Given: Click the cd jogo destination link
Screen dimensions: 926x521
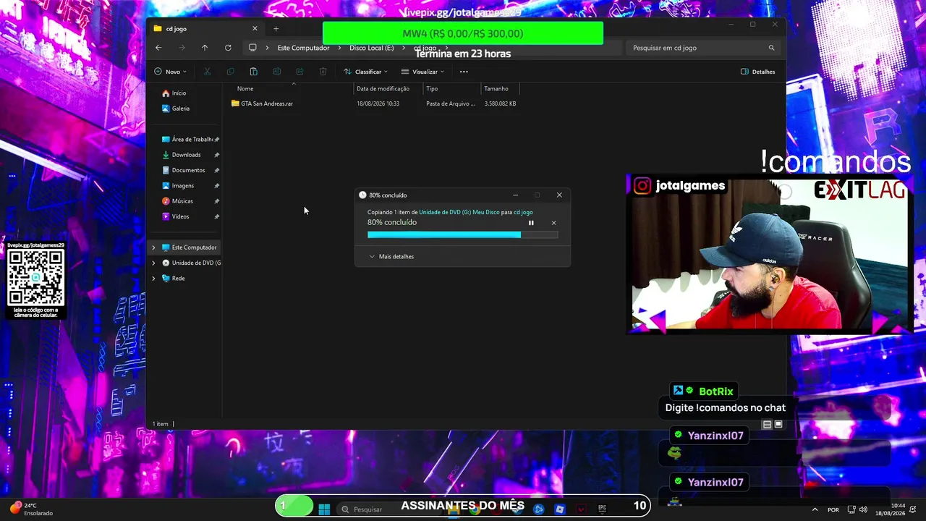Looking at the screenshot, I should 523,212.
